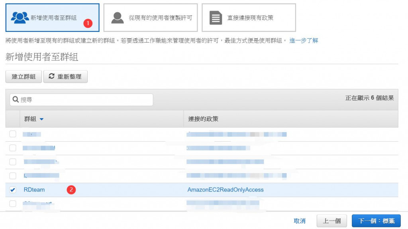Screen dimensions: 408x229
Task: Sort by the 群組 column arrow
Action: (41, 119)
